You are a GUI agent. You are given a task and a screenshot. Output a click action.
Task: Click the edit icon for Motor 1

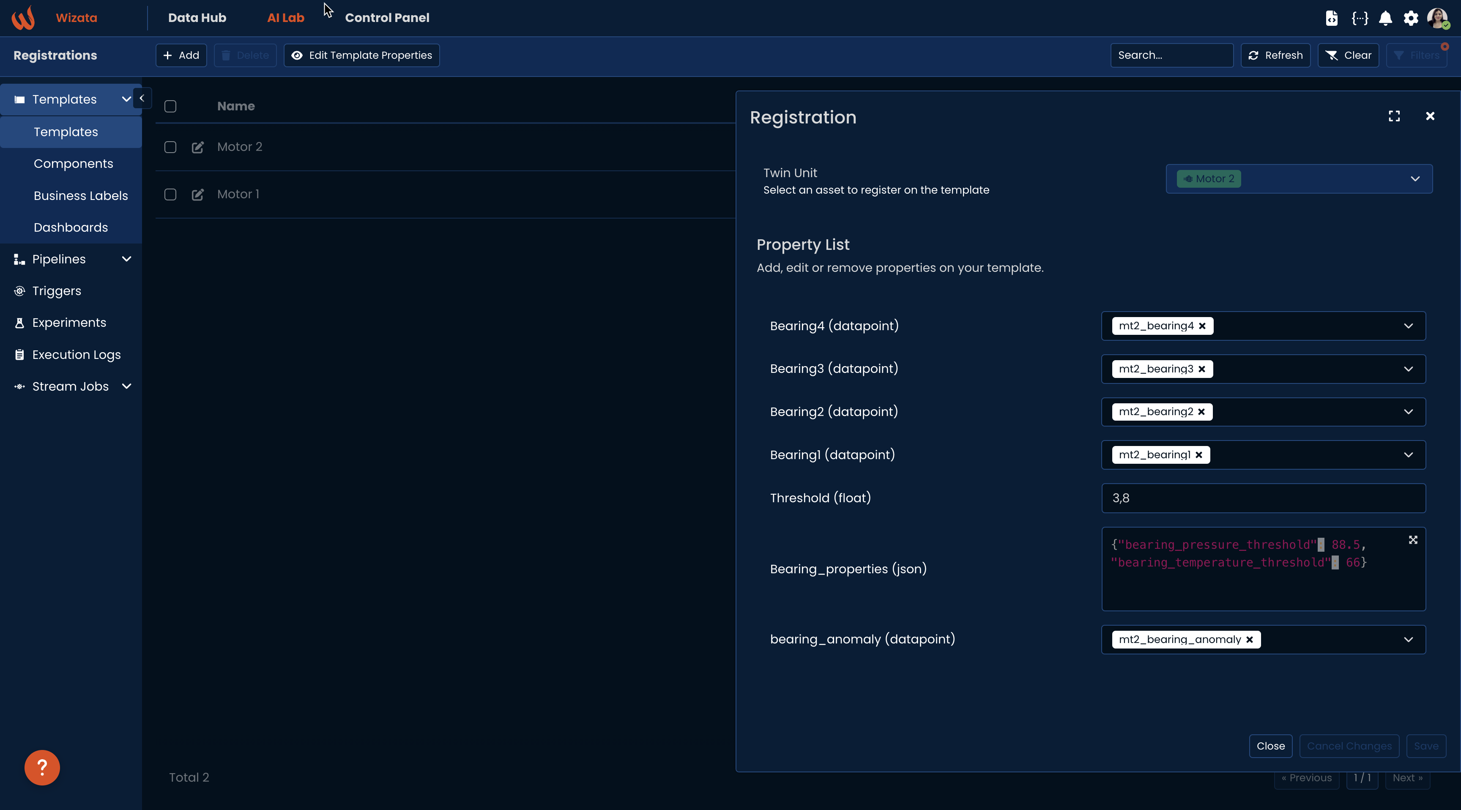pos(197,194)
